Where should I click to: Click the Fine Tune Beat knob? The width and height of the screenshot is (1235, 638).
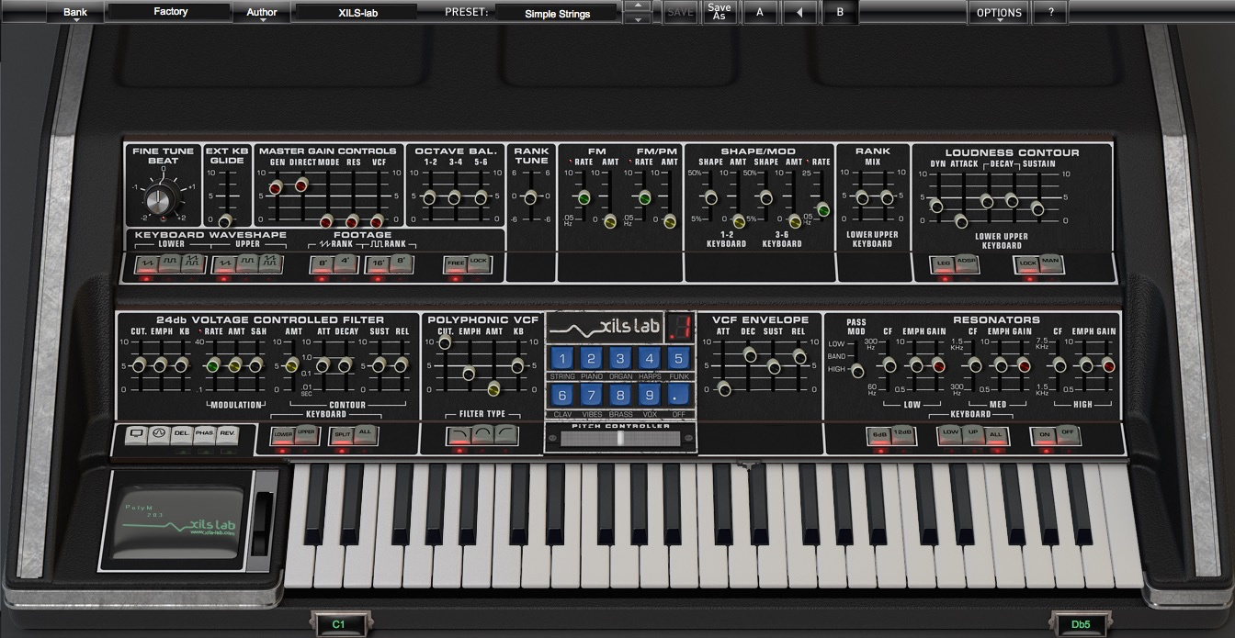(x=163, y=197)
